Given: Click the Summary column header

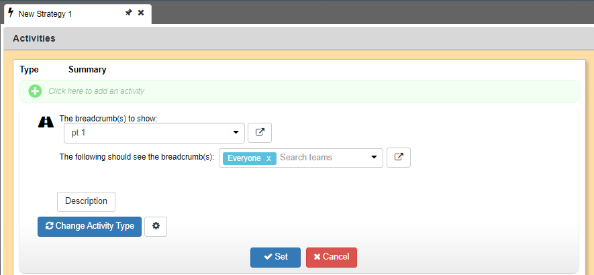Looking at the screenshot, I should (87, 70).
